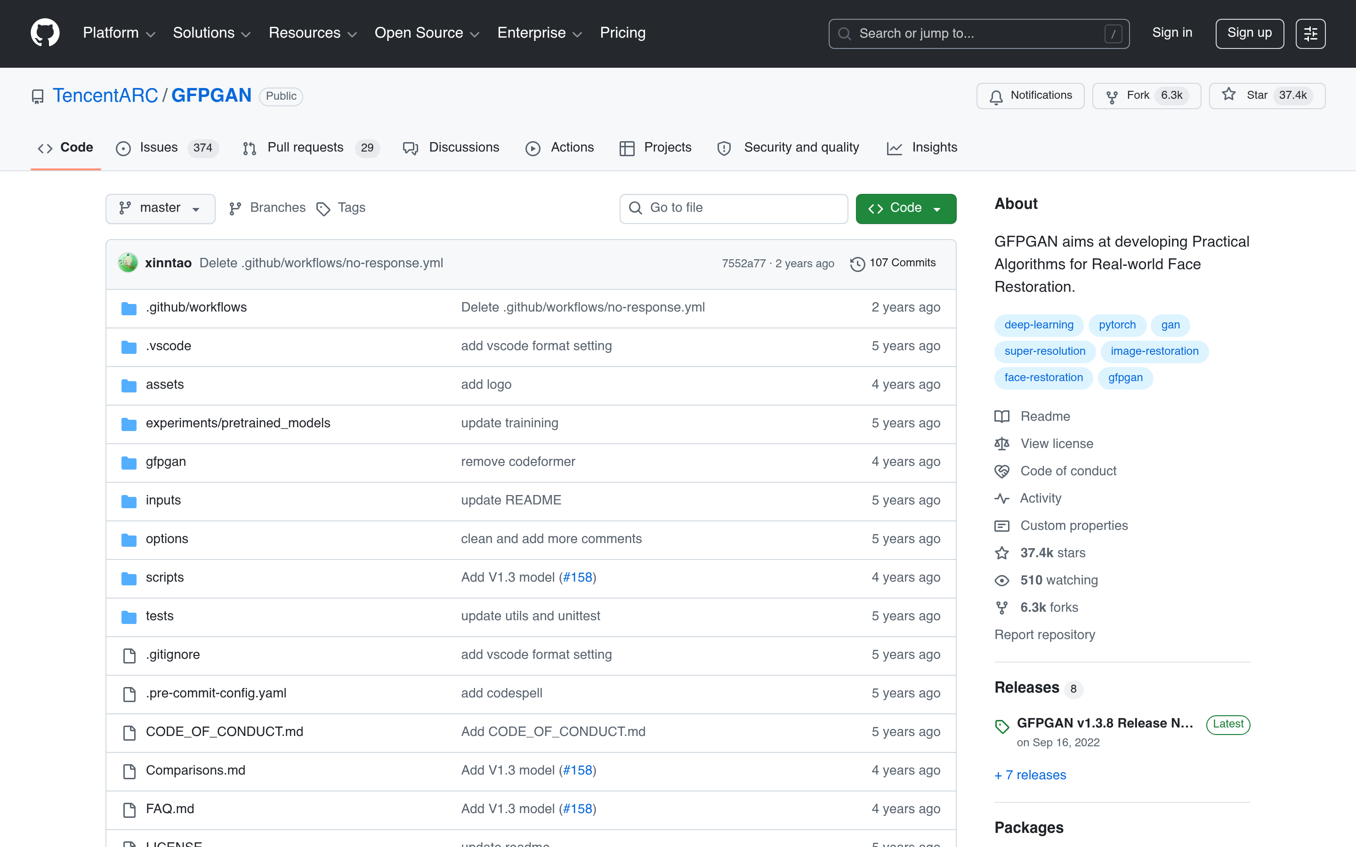This screenshot has width=1356, height=847.
Task: Click the scripts folder icon
Action: coord(129,578)
